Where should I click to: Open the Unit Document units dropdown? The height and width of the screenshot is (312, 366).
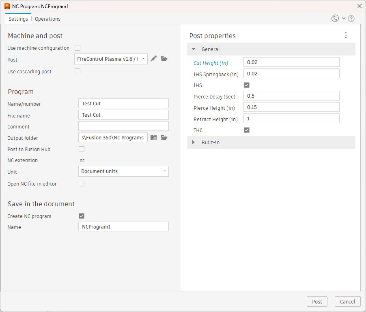(x=123, y=171)
